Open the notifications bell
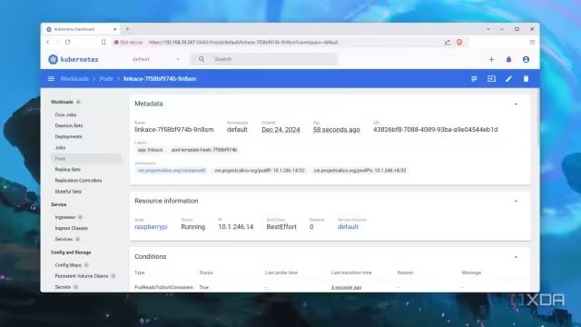 click(508, 59)
